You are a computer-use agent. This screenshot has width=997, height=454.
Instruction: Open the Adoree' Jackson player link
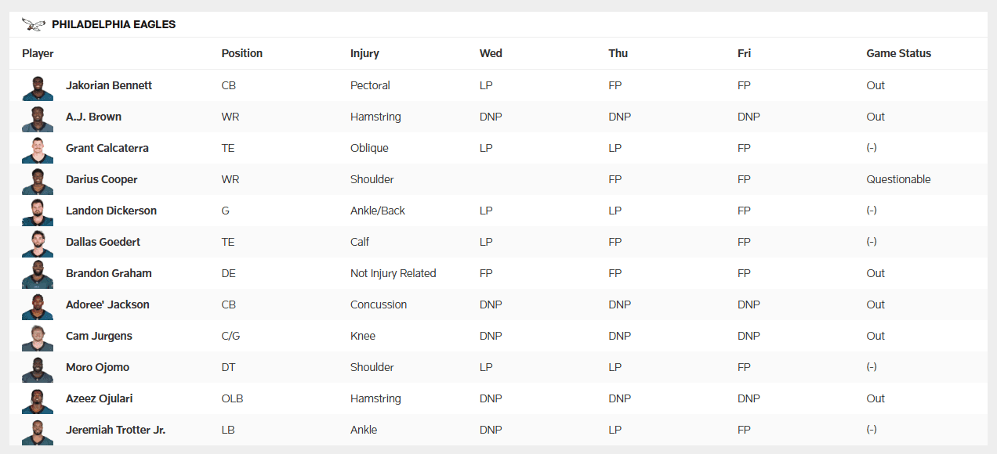coord(107,304)
